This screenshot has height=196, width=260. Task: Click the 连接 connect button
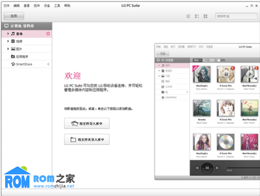pos(14,16)
